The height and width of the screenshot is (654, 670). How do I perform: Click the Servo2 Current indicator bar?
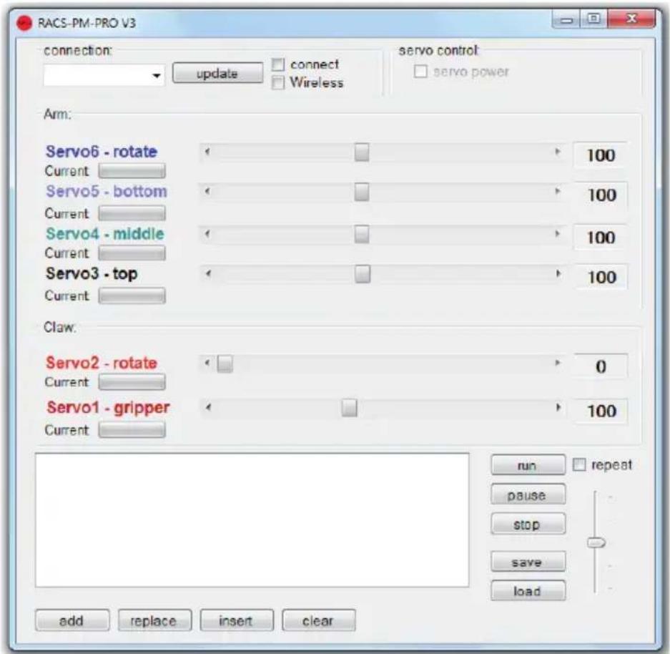tap(132, 382)
